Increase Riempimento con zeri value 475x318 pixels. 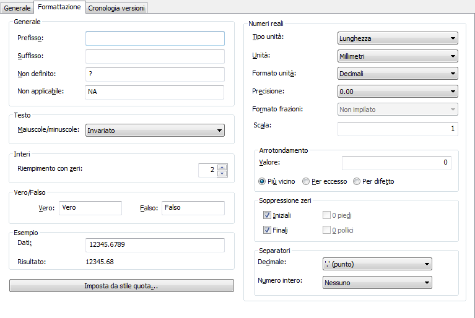[223, 166]
